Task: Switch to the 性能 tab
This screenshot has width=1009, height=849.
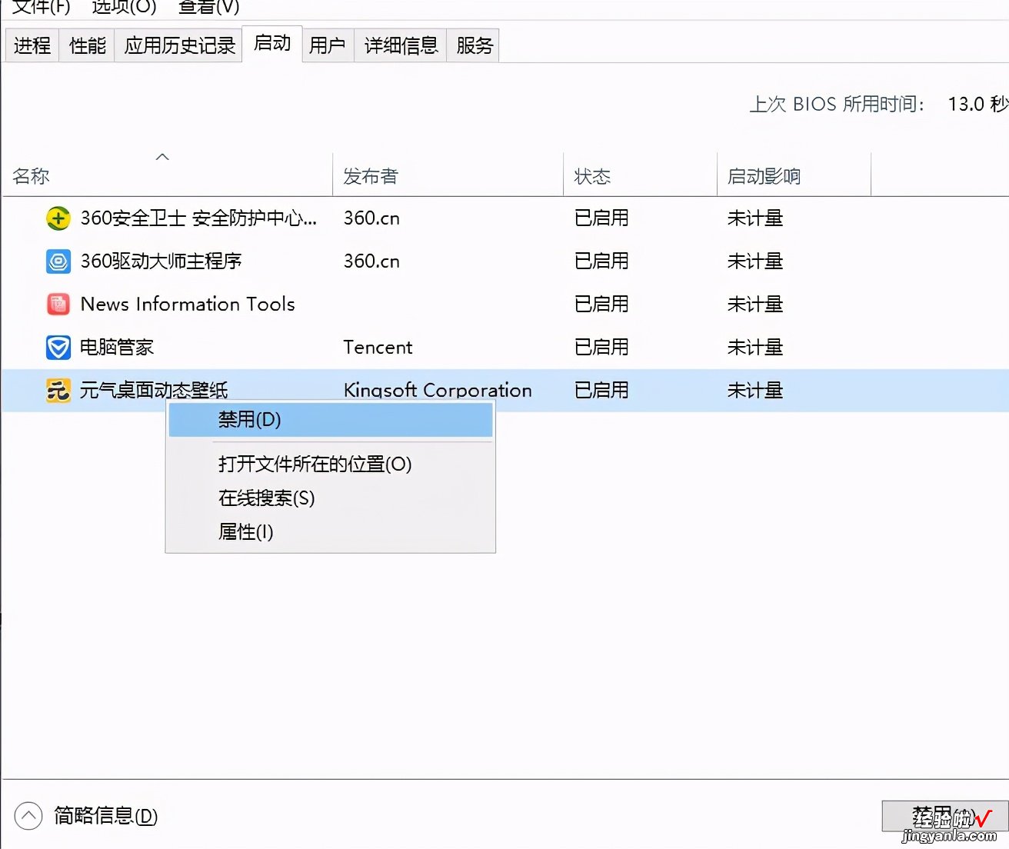Action: [87, 45]
